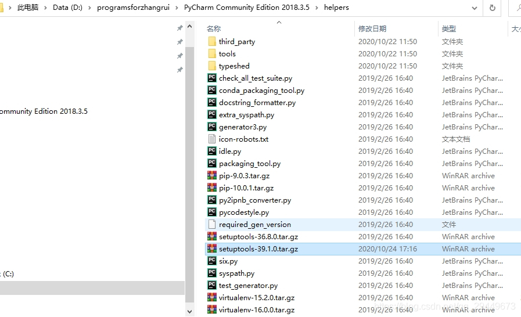Click the navigation pane scrollbar thumb

(x=189, y=175)
